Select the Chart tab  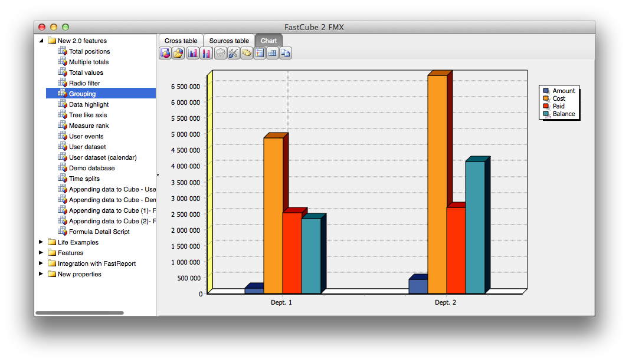tap(268, 41)
